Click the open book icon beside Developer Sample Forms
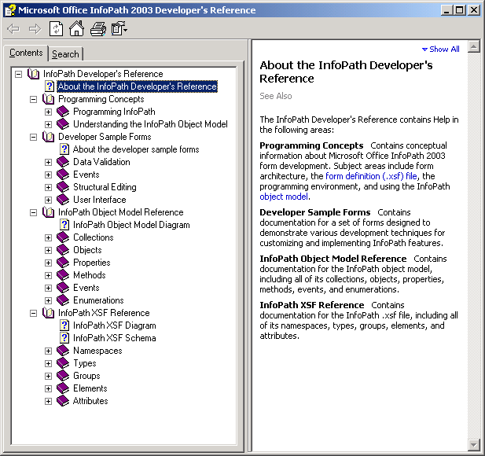 pos(48,137)
